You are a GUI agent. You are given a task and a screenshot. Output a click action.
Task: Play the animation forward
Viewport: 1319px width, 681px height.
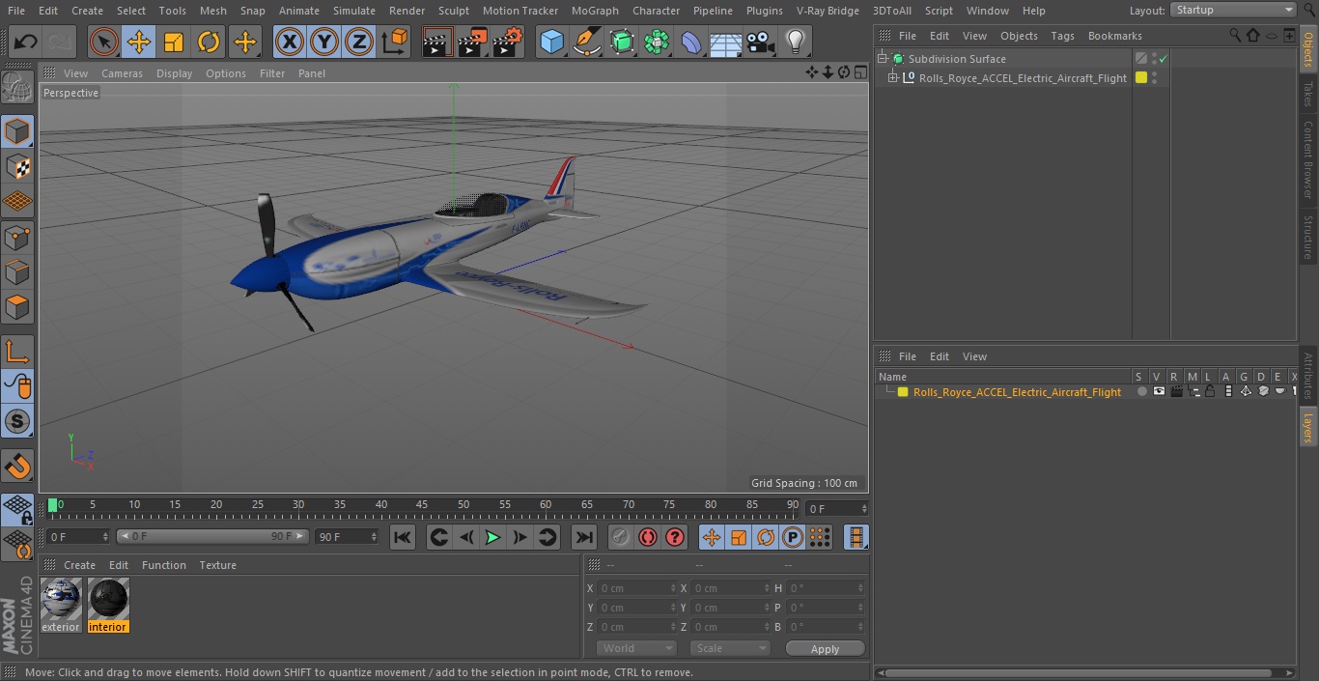pyautogui.click(x=492, y=538)
